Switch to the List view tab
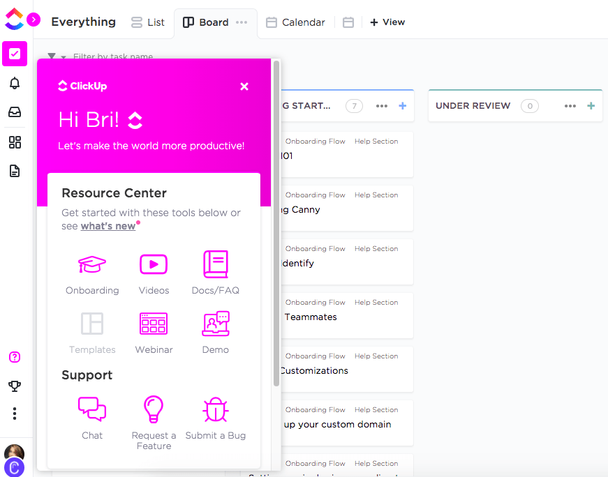This screenshot has width=608, height=477. tap(148, 22)
